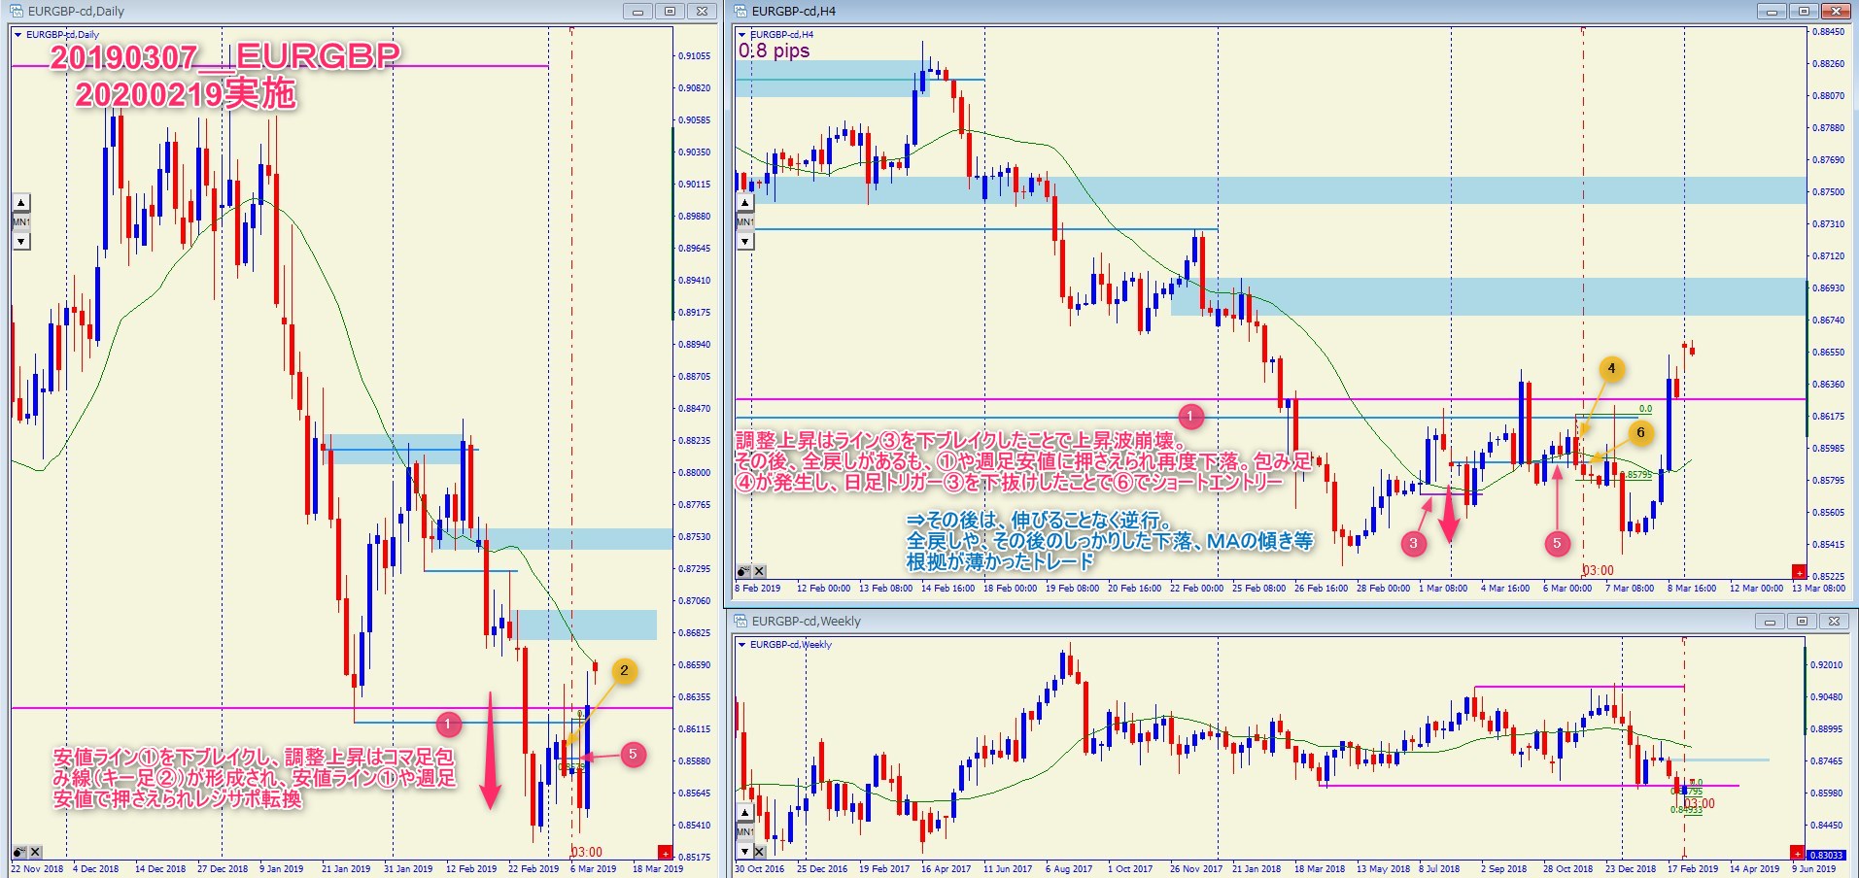This screenshot has height=878, width=1859.
Task: Expand the EURGBP-cd,Daily indicator dropdown triangle
Action: click(x=18, y=35)
